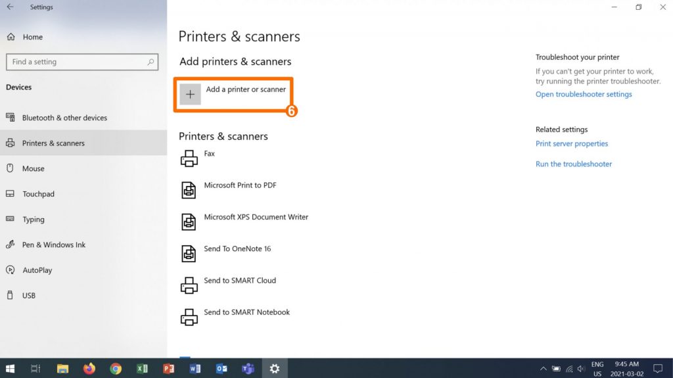Open Print server properties link
This screenshot has height=378, width=673.
[x=572, y=144]
